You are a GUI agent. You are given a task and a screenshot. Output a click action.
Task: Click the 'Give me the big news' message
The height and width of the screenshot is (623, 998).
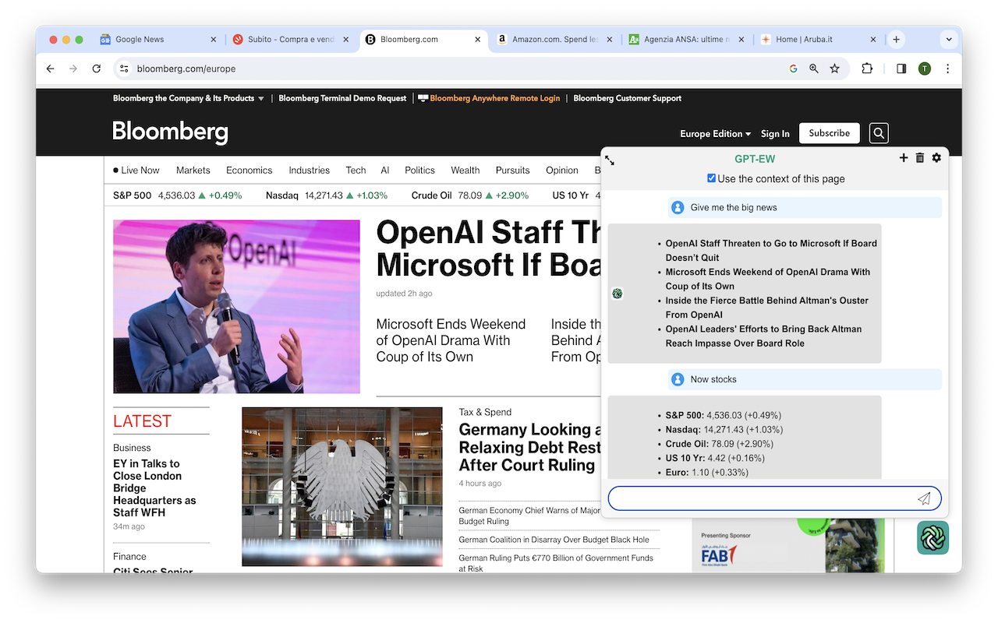click(805, 207)
